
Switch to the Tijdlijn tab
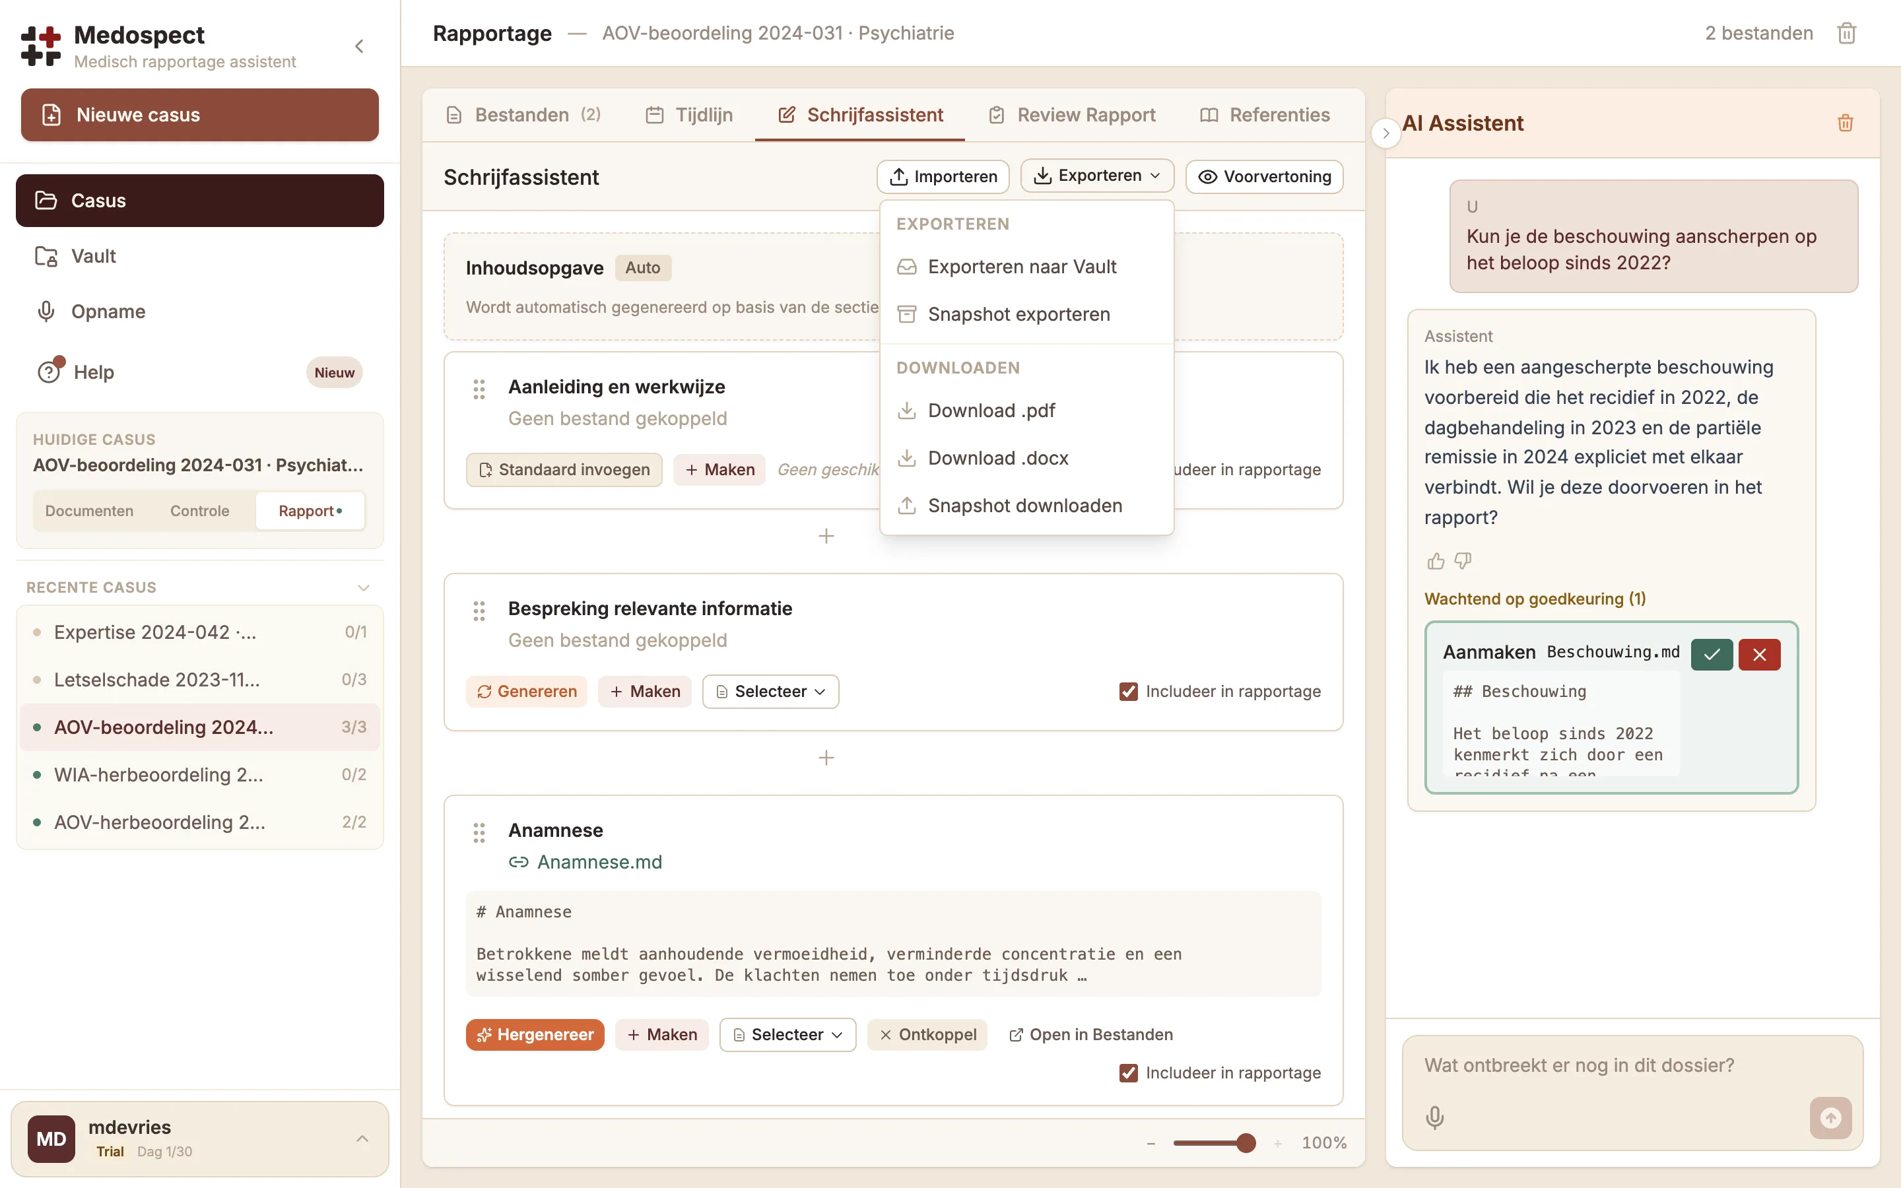tap(689, 115)
